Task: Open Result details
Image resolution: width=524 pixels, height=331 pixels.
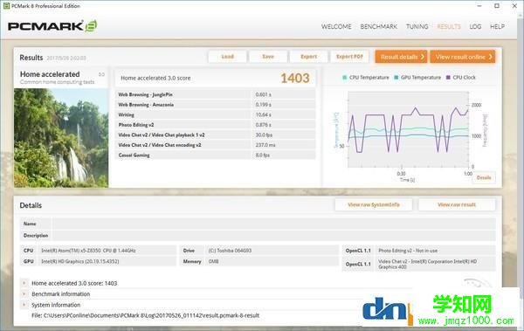Action: tap(402, 57)
